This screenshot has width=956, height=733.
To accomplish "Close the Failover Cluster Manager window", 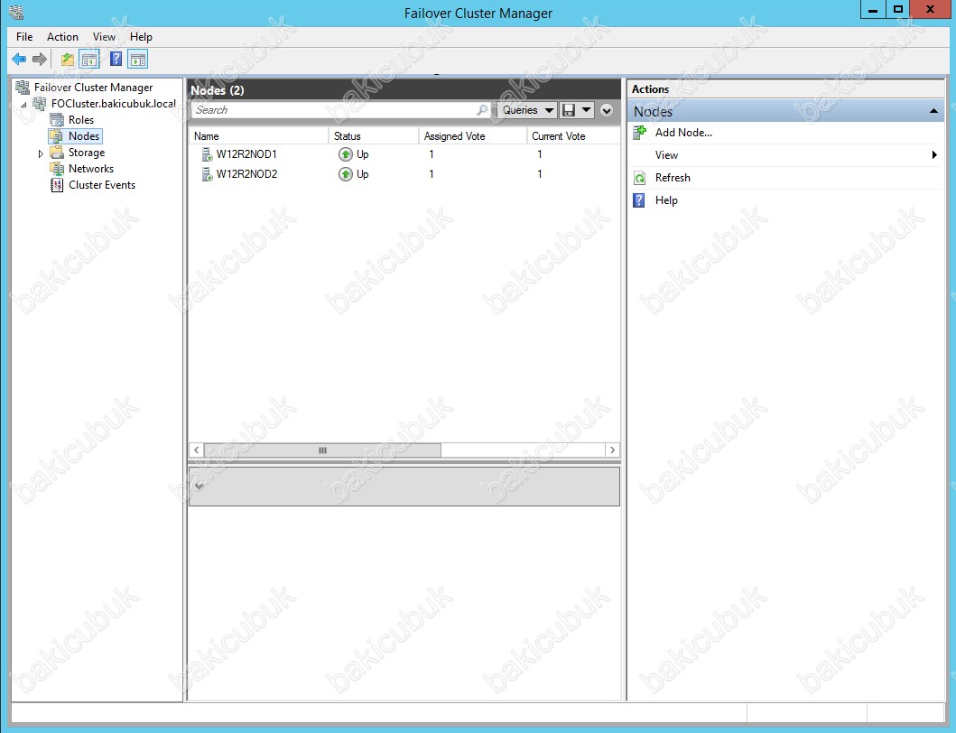I will click(930, 9).
